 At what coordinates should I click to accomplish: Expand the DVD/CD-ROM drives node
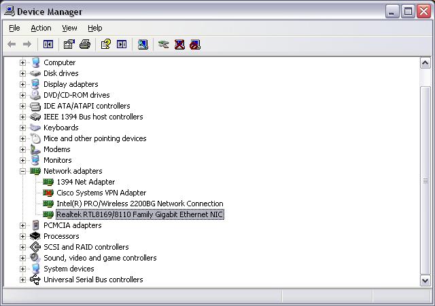tap(22, 95)
